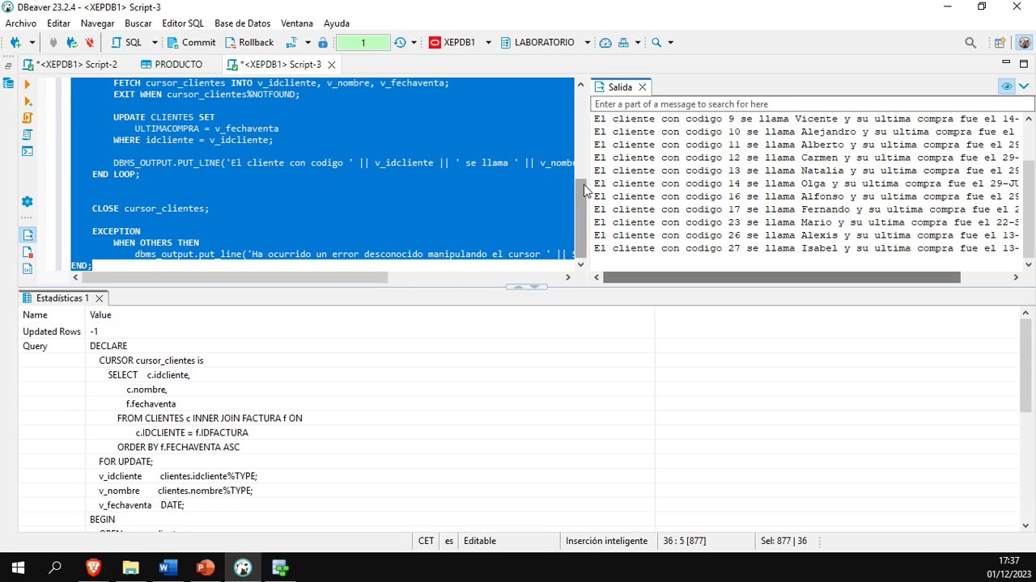Open File Explorer from the taskbar
This screenshot has height=582, width=1036.
coord(130,568)
